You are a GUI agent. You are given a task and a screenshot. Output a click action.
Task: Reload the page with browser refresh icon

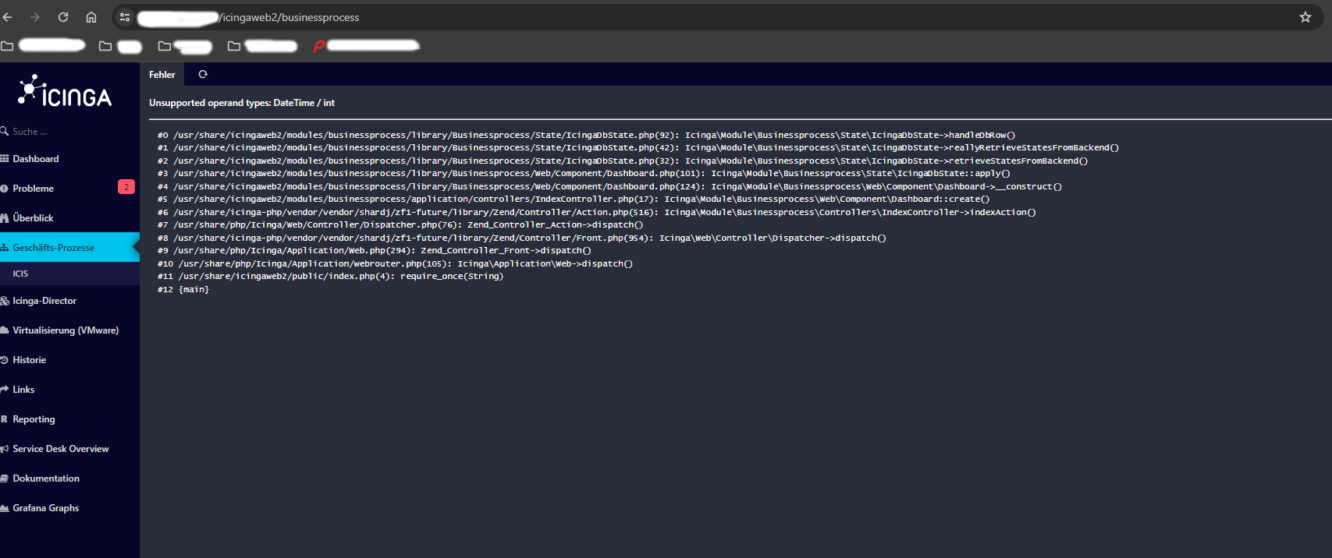(63, 17)
